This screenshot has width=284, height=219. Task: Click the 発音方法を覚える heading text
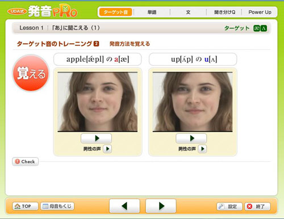coord(130,44)
